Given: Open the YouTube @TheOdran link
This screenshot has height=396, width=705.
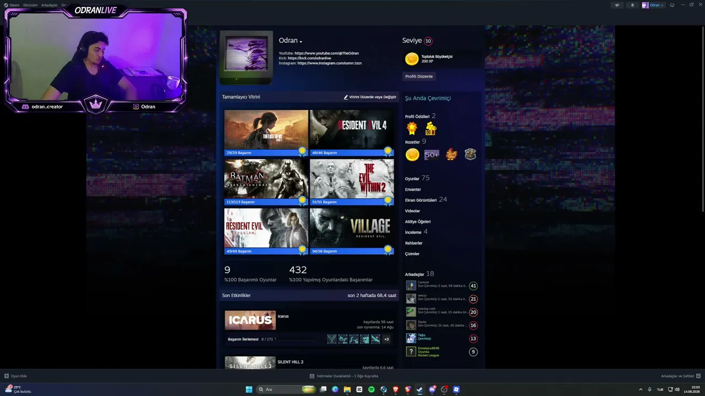Looking at the screenshot, I should 327,53.
